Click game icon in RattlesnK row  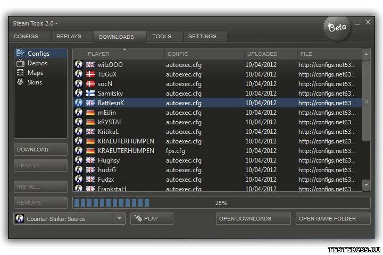point(79,103)
